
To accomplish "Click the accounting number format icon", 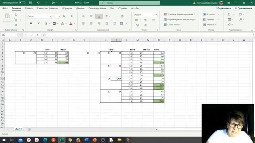I will pyautogui.click(x=137, y=20).
